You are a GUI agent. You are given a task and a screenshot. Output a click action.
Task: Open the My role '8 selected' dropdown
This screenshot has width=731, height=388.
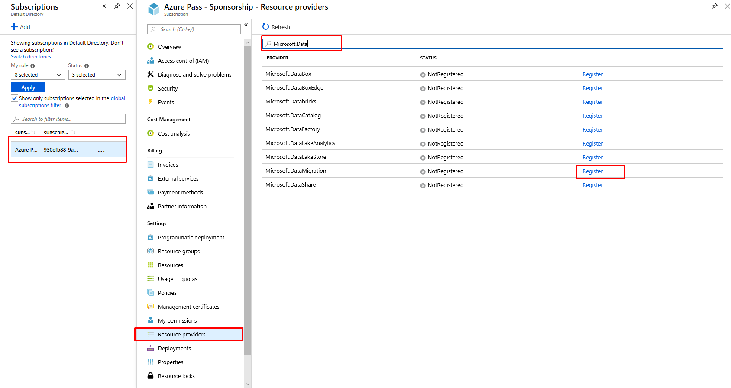point(38,75)
